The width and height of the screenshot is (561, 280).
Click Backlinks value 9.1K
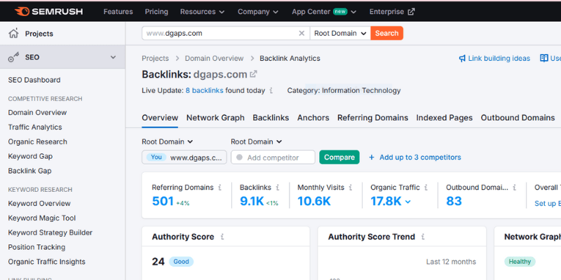[252, 202]
